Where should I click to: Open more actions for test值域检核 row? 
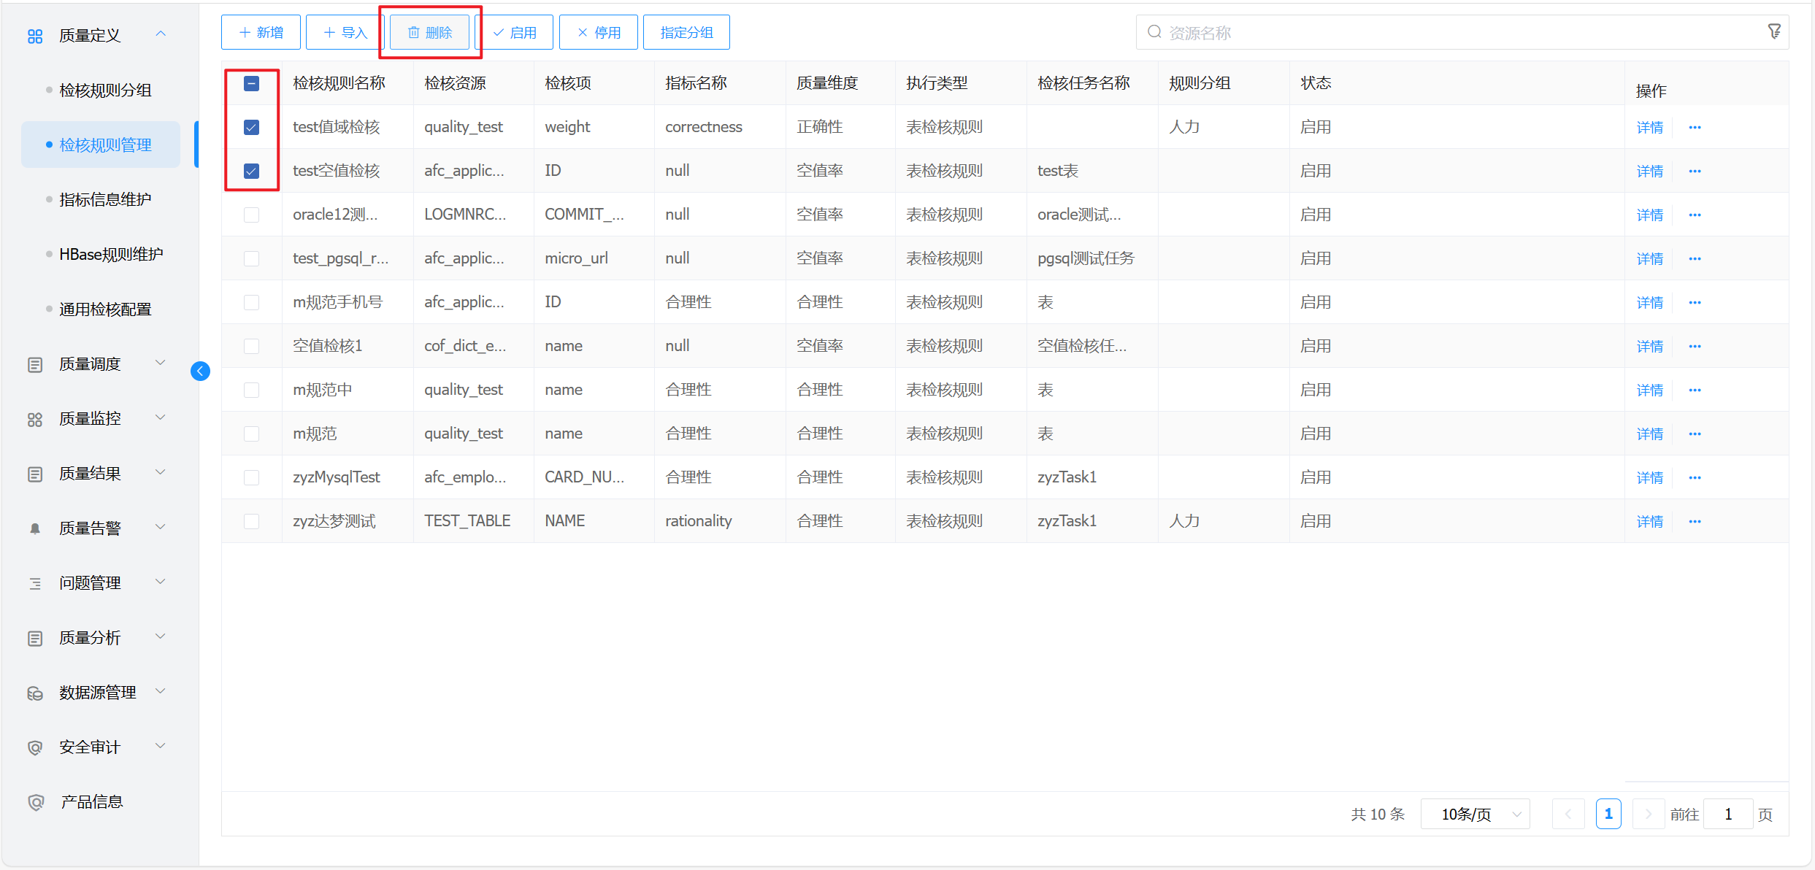[1695, 127]
